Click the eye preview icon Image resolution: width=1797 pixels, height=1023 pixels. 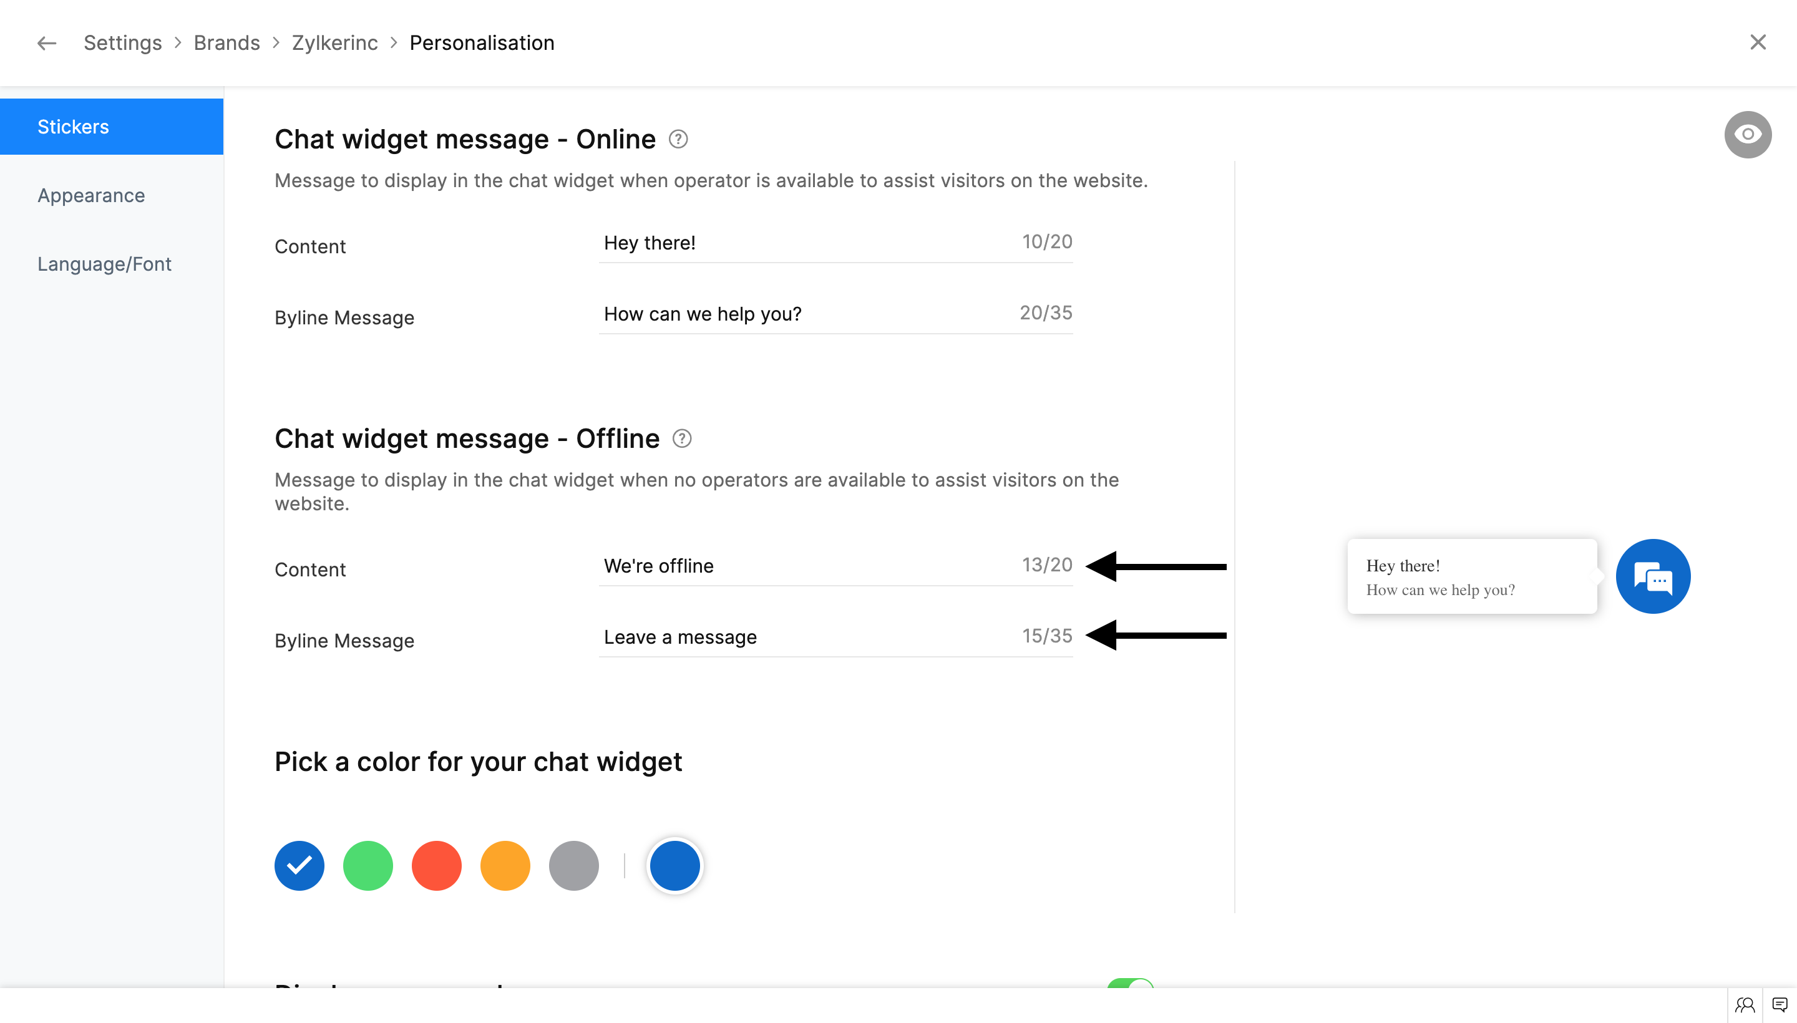coord(1747,134)
